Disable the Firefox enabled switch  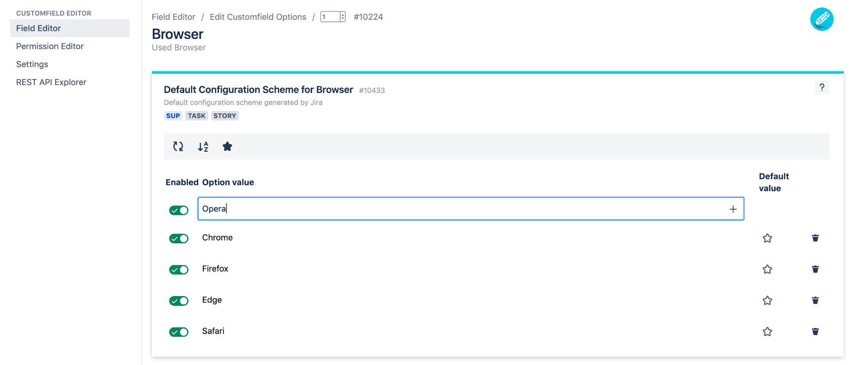click(179, 269)
